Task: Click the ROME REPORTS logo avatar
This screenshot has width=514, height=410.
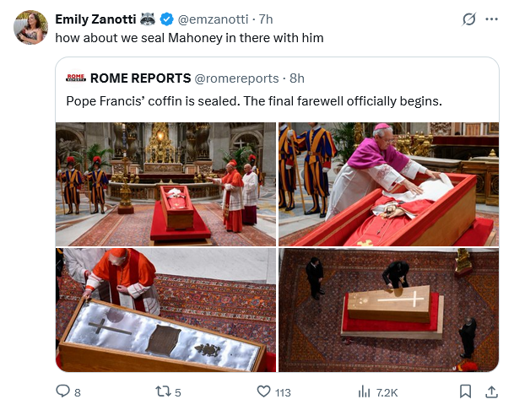Action: [x=76, y=78]
